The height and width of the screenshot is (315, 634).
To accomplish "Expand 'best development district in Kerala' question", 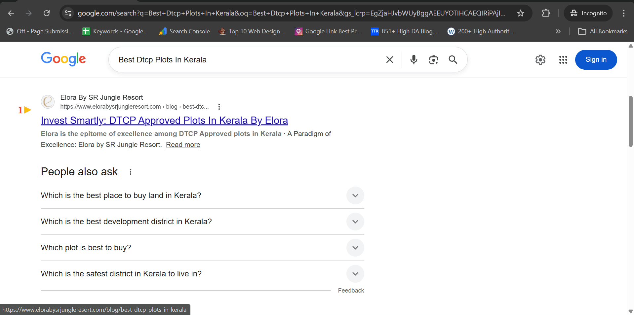I will coord(202,222).
